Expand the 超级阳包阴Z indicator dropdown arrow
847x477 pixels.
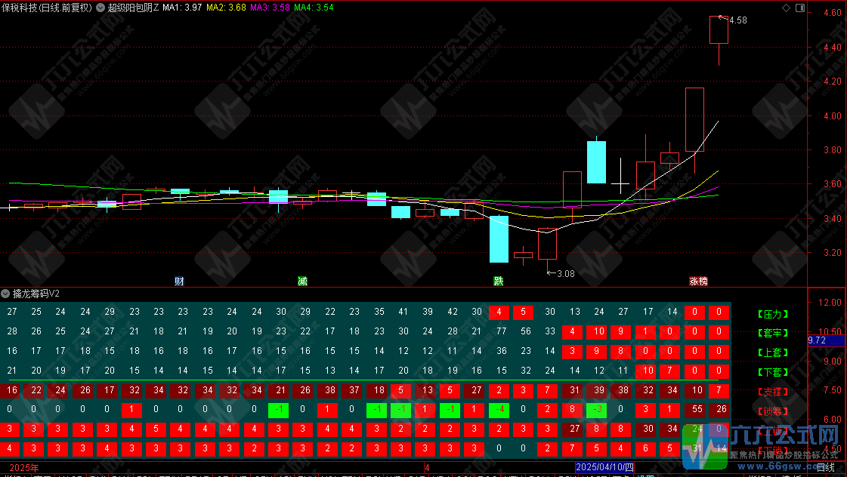coord(100,8)
